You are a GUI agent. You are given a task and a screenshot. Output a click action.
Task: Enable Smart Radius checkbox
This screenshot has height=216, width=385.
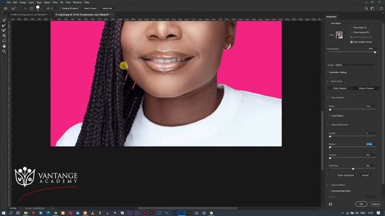(330, 116)
